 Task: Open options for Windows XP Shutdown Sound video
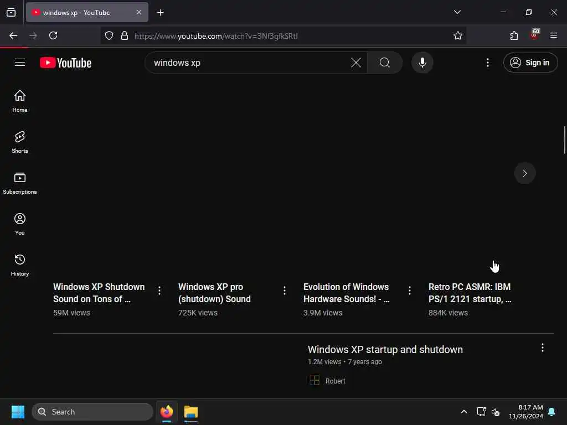pyautogui.click(x=159, y=291)
